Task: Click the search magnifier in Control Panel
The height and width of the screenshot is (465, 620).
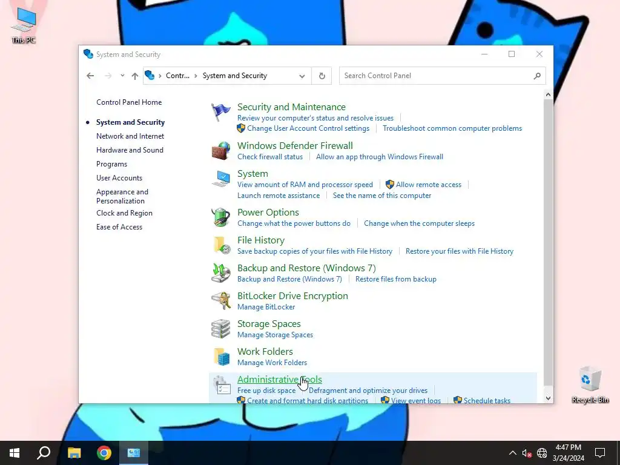Action: point(537,76)
